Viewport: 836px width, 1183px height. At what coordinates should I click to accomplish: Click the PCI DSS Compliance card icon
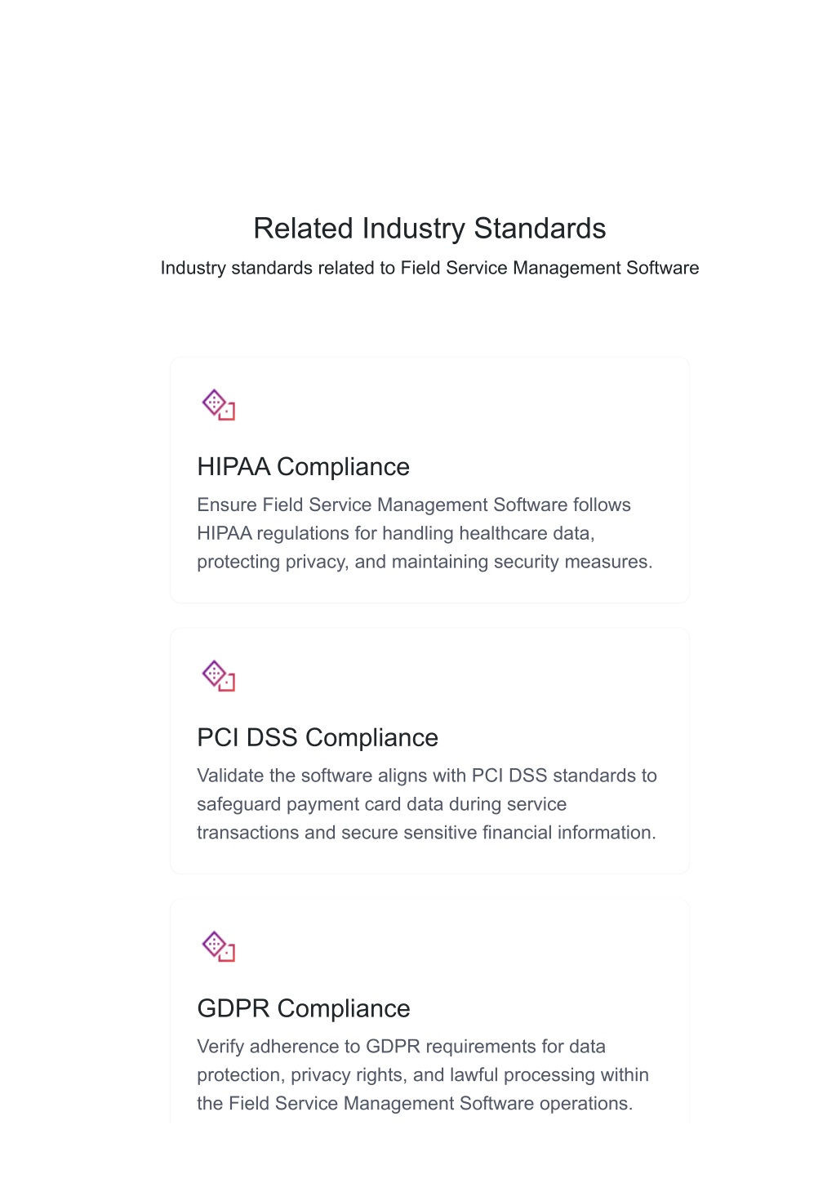(218, 675)
